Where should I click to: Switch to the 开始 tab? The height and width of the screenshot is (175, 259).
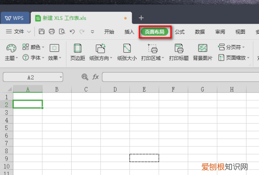[x=109, y=32]
